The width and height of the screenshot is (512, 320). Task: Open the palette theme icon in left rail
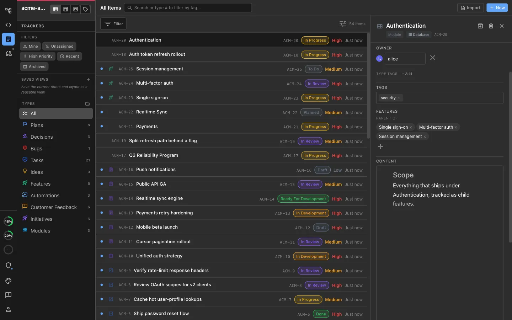pyautogui.click(x=8, y=281)
